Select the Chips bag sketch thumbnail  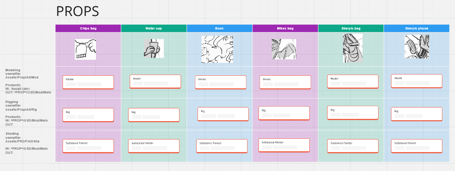pos(86,49)
